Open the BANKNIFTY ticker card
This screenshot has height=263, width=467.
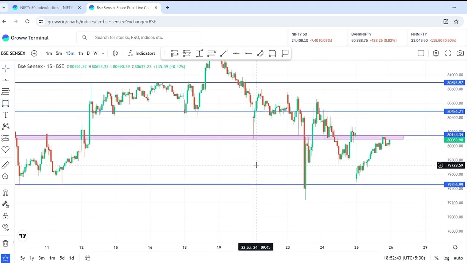(377, 37)
